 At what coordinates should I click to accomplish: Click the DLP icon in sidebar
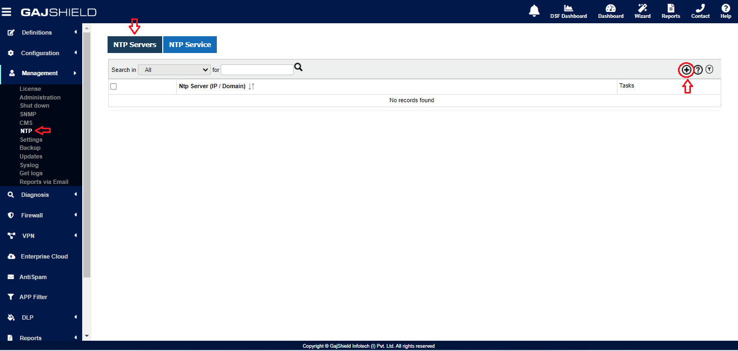(11, 317)
